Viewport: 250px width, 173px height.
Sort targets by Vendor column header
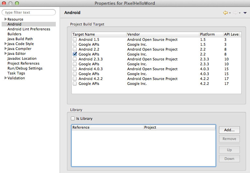point(163,34)
